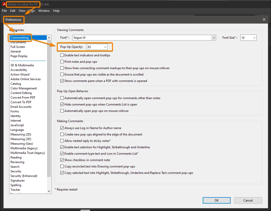Check Copy encircled text into Drawing comment pop-ups

[62, 166]
